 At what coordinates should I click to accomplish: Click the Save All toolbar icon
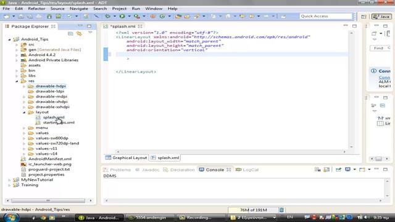(x=30, y=17)
